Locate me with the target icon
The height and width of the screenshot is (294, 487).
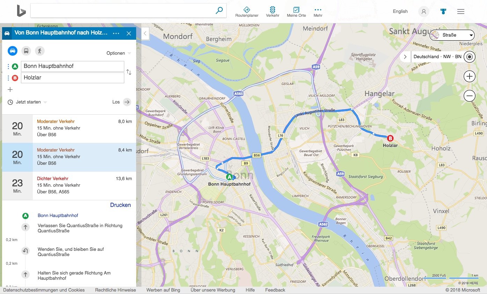tap(470, 57)
